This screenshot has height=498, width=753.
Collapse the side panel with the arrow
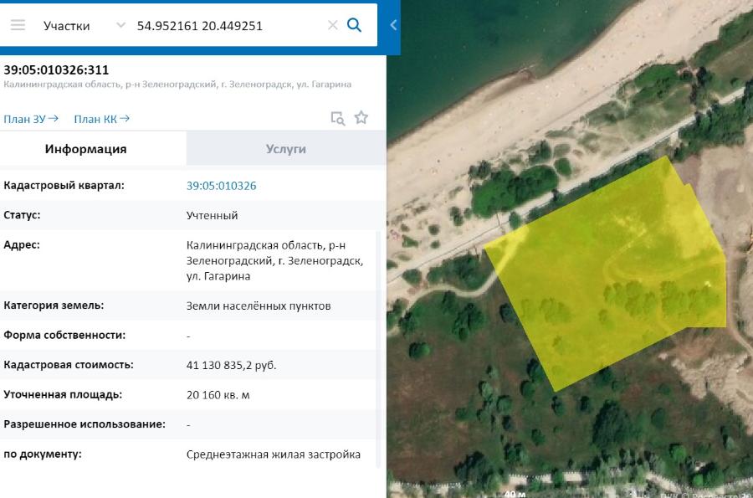(x=393, y=25)
